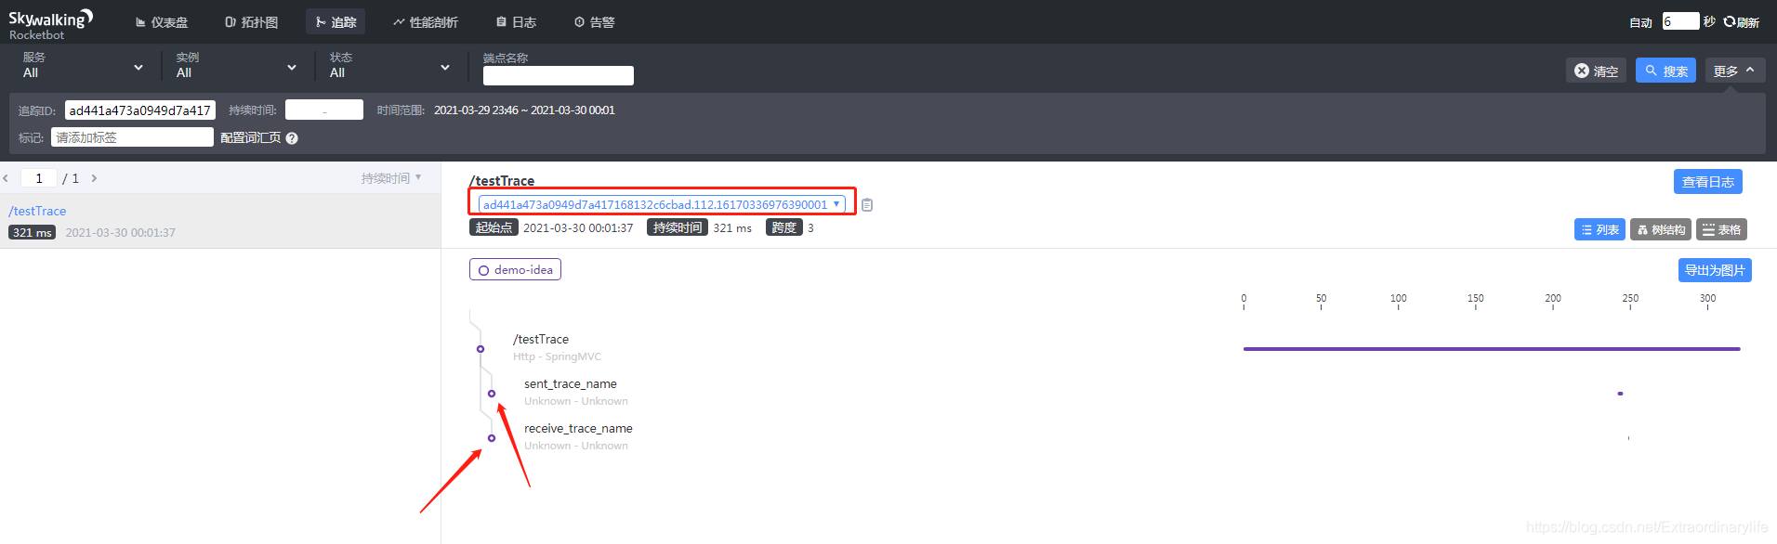Click the 配置词汇页 help question-mark icon

click(x=292, y=138)
